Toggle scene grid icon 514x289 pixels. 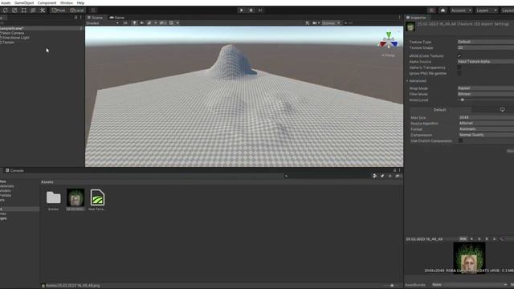point(171,23)
